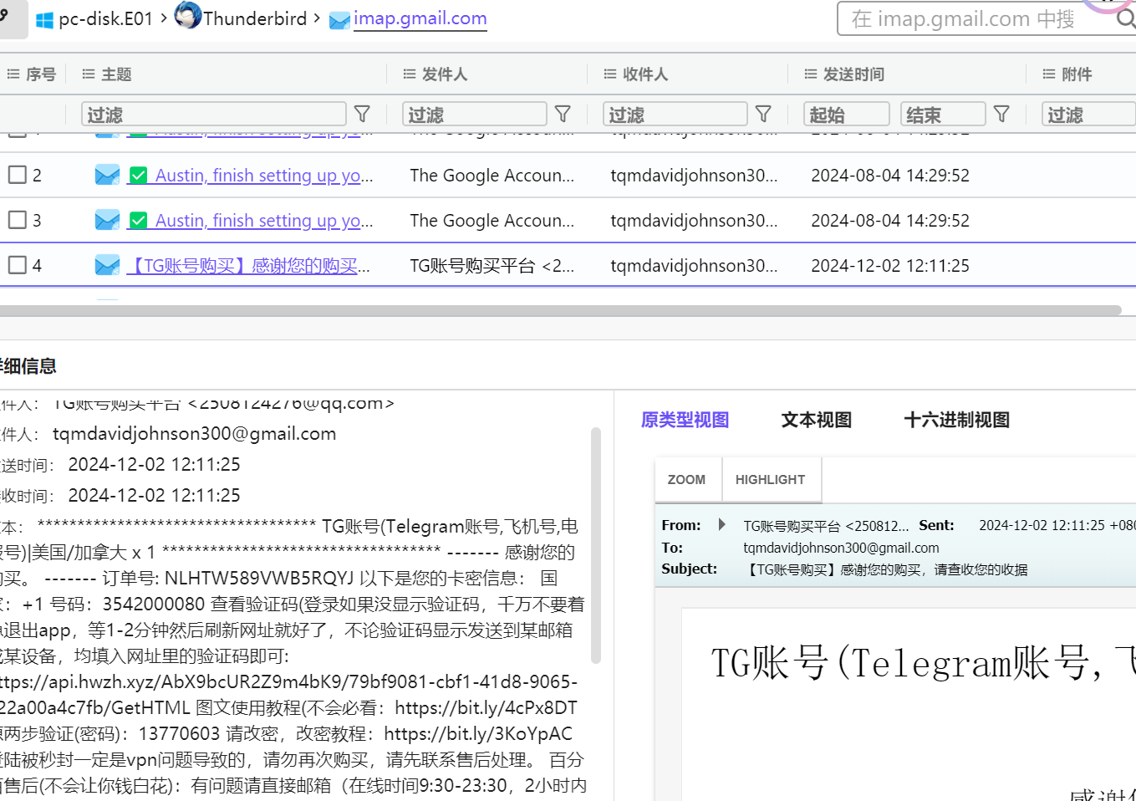
Task: Click the envelope icon in row 4
Action: tap(107, 265)
